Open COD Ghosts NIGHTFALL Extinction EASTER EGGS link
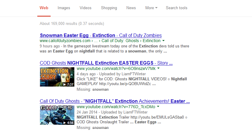Image resolution: width=252 pixels, height=131 pixels. click(x=106, y=63)
